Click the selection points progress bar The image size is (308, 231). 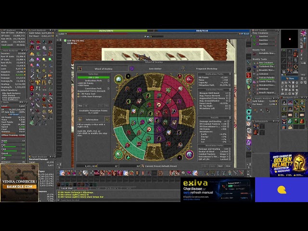[x=93, y=77]
